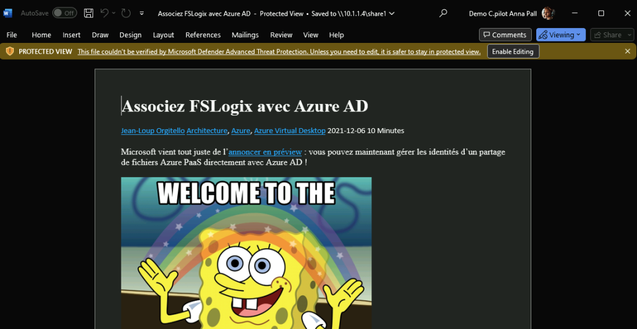Open the File menu
The image size is (637, 329).
(x=12, y=35)
